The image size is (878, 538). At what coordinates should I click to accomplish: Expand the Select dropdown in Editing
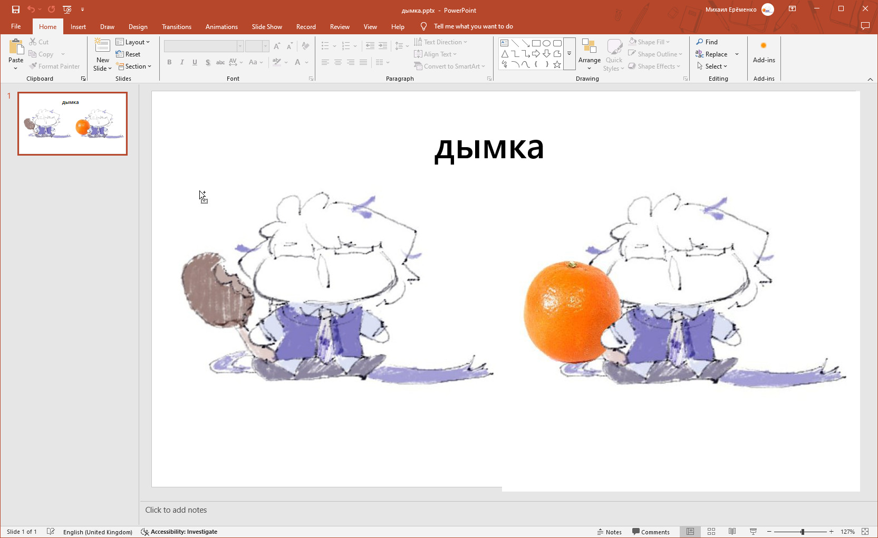[x=712, y=66]
